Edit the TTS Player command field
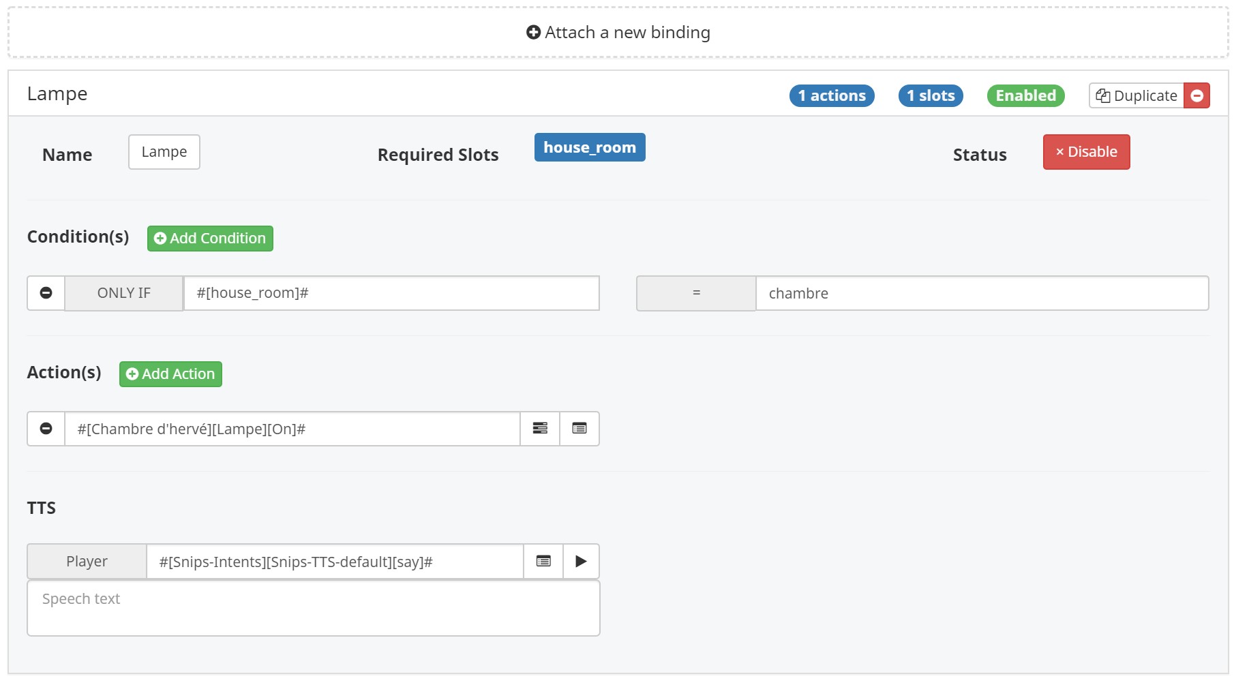 click(335, 562)
